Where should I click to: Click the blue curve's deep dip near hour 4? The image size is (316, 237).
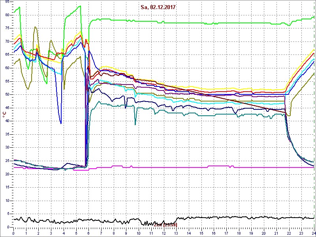61,122
